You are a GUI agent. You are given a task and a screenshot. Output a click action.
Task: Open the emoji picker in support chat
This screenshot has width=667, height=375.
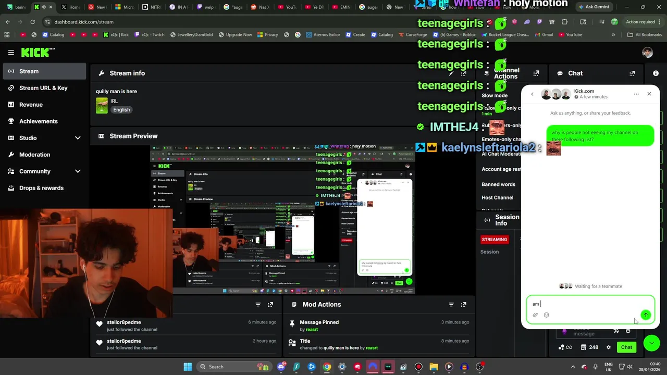pyautogui.click(x=546, y=315)
